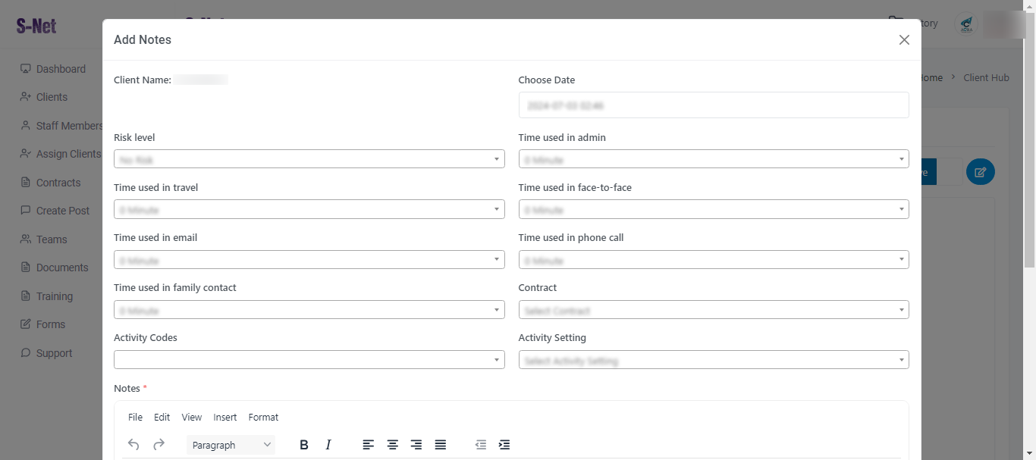Open the Insert menu in editor
Image resolution: width=1036 pixels, height=460 pixels.
(225, 418)
